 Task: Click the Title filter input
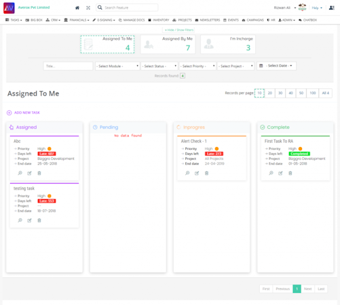(x=68, y=66)
